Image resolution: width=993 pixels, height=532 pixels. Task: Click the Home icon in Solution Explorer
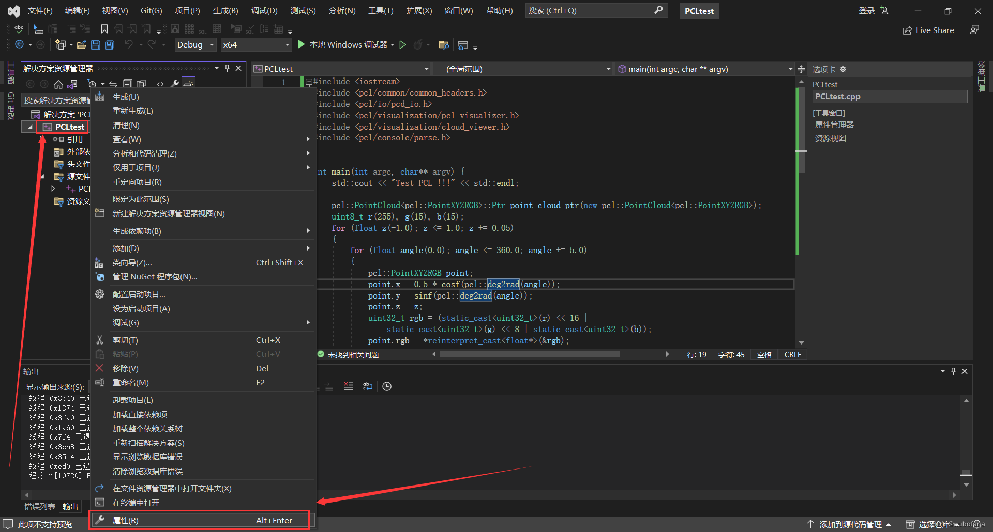(58, 84)
